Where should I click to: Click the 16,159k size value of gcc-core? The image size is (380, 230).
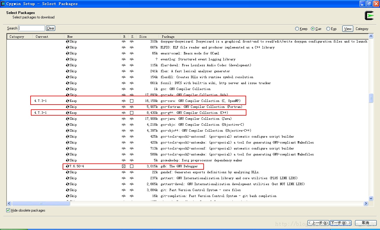click(x=151, y=101)
